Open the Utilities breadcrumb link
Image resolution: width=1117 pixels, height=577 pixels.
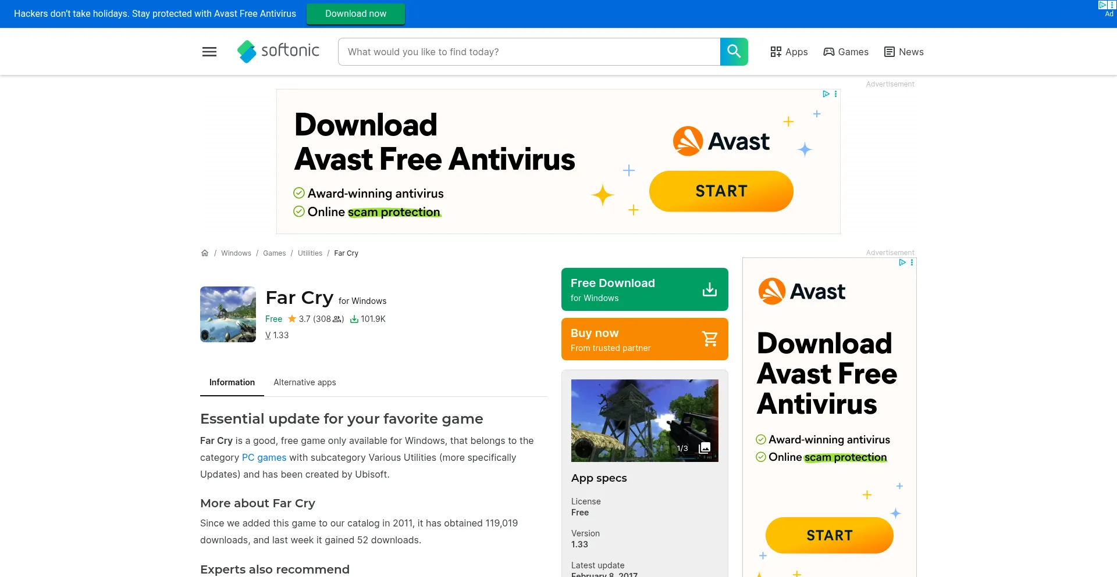(310, 253)
